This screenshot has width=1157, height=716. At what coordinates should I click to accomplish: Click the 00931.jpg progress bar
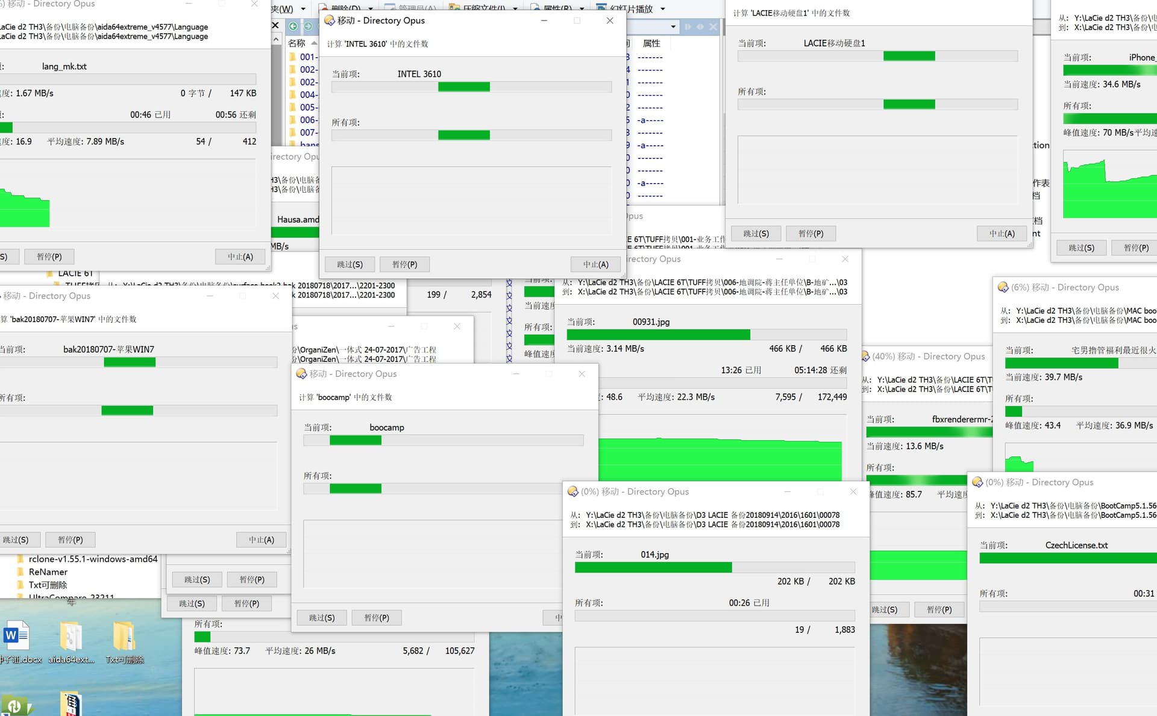coord(706,335)
